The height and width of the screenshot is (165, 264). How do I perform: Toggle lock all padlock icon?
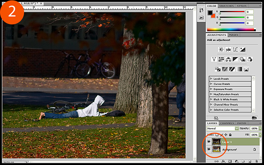click(x=230, y=135)
